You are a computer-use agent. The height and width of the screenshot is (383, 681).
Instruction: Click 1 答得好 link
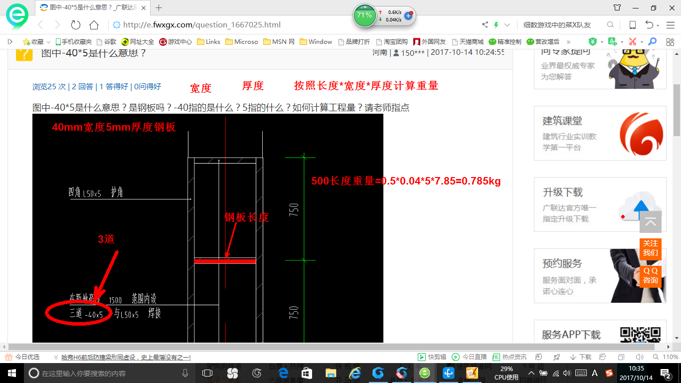[114, 86]
